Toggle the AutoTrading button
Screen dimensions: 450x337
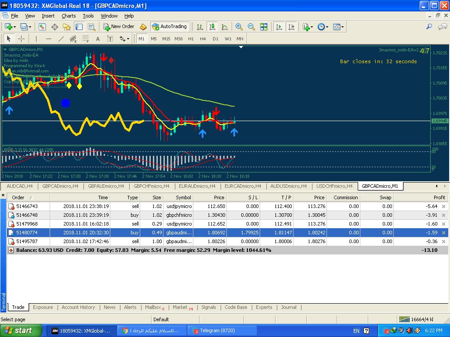170,27
